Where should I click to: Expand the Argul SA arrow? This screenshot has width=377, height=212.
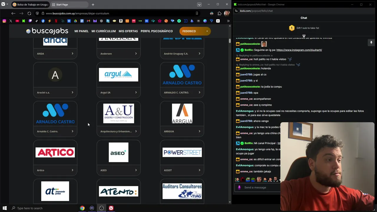(x=136, y=92)
